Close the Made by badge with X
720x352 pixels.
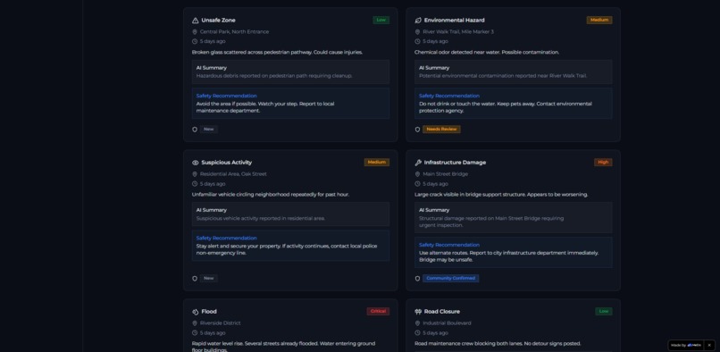coord(709,345)
